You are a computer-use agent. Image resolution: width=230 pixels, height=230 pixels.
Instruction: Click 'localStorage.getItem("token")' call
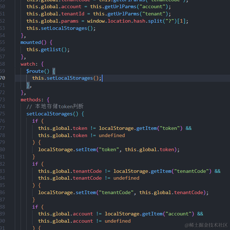tap(140, 128)
